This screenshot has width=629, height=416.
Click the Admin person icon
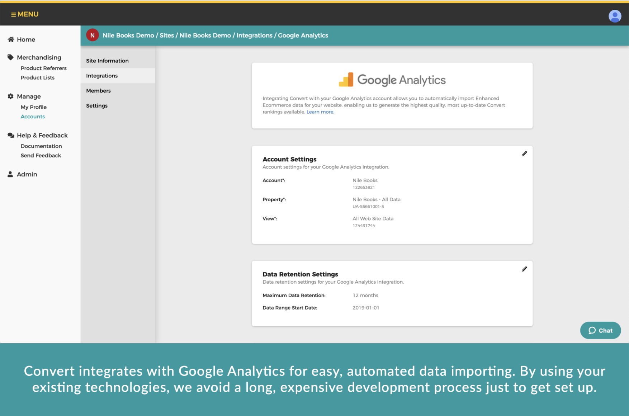point(10,174)
